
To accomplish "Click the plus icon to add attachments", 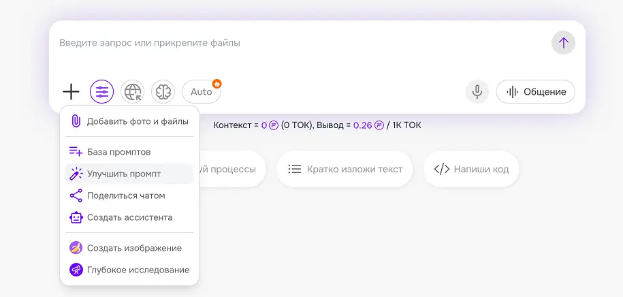I will coord(71,92).
